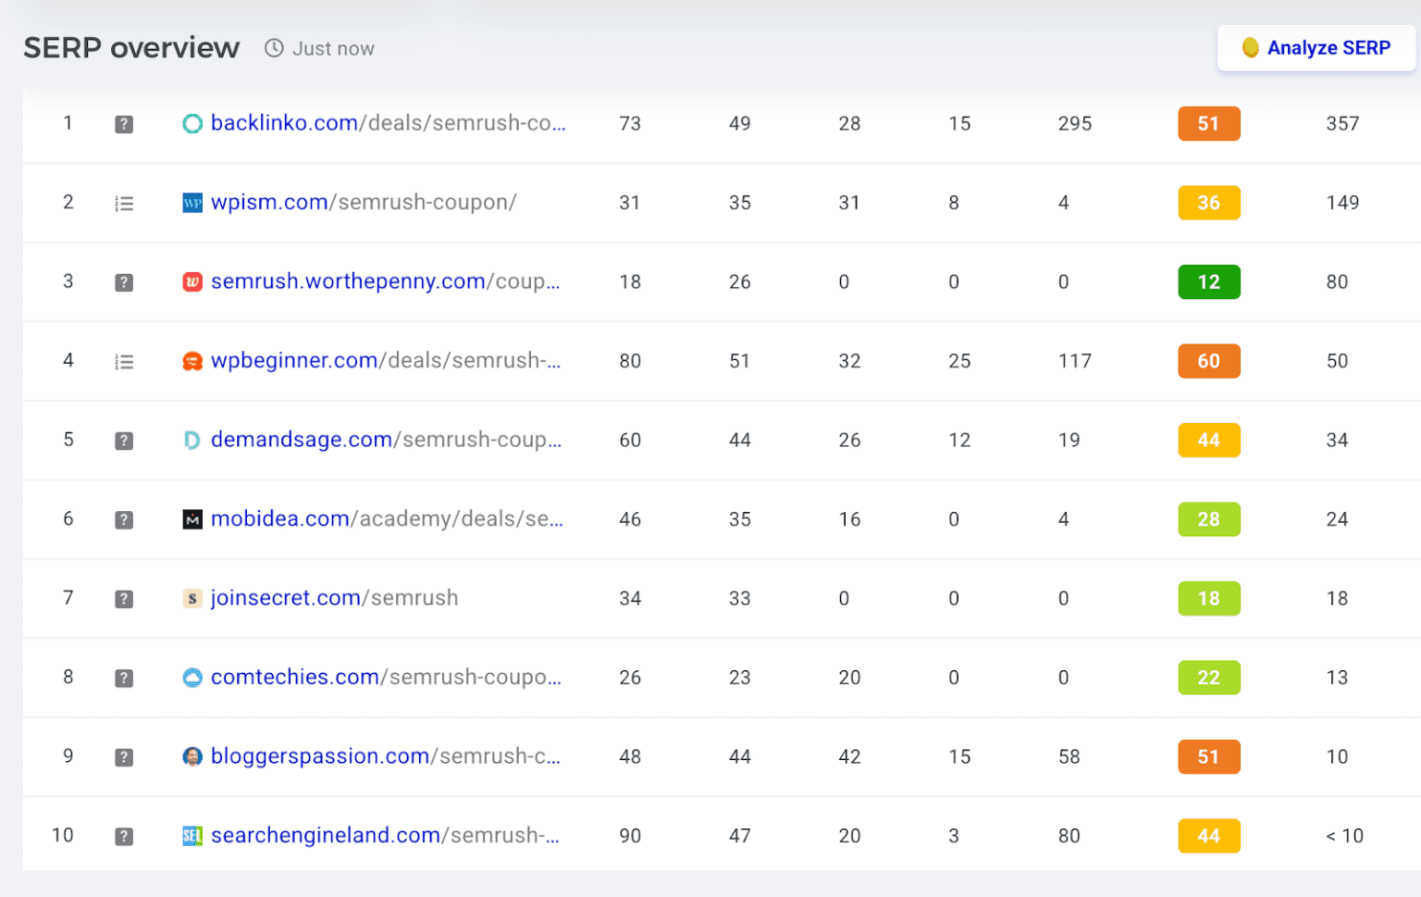This screenshot has width=1421, height=897.
Task: Click the list icon in wpbeginner.com row
Action: [x=124, y=362]
